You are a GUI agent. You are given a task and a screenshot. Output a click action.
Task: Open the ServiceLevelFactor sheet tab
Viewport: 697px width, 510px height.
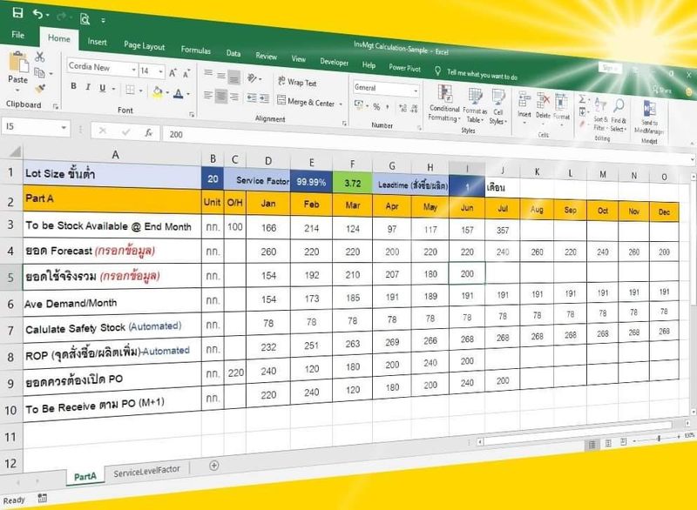[145, 468]
